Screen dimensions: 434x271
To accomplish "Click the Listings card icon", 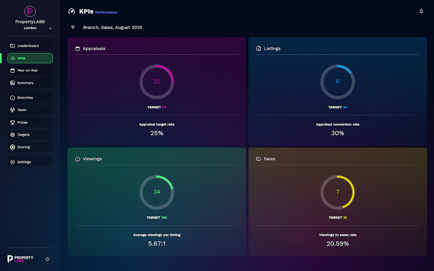I will pyautogui.click(x=259, y=48).
